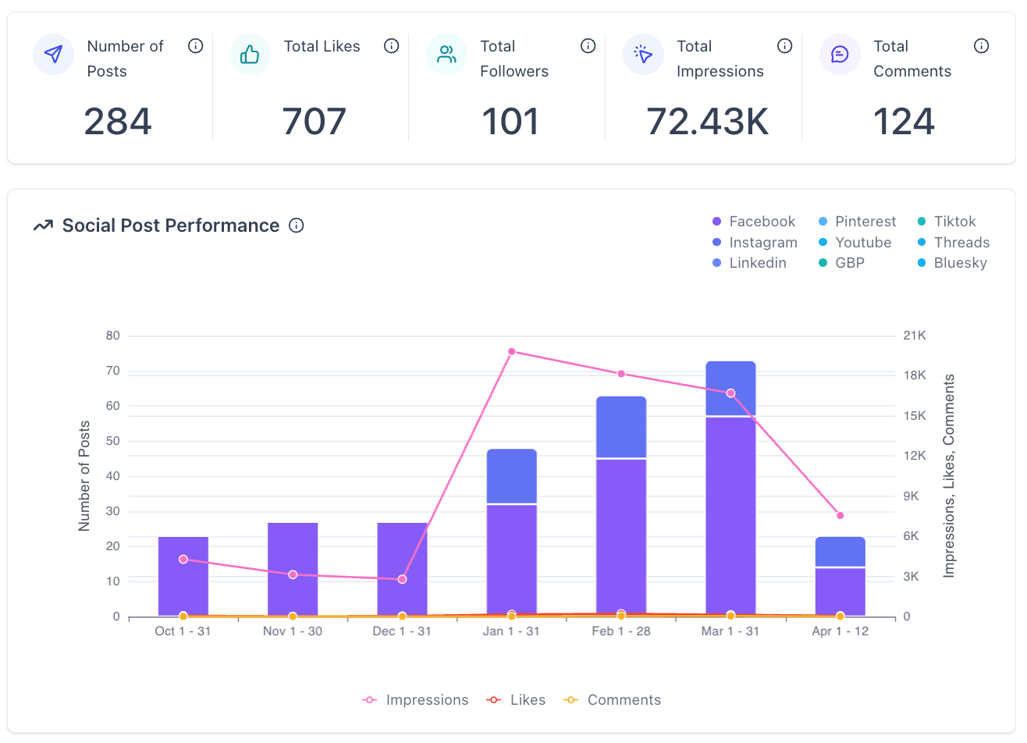Click the Nov 1 - 30 bar
This screenshot has height=743, width=1027.
(293, 570)
